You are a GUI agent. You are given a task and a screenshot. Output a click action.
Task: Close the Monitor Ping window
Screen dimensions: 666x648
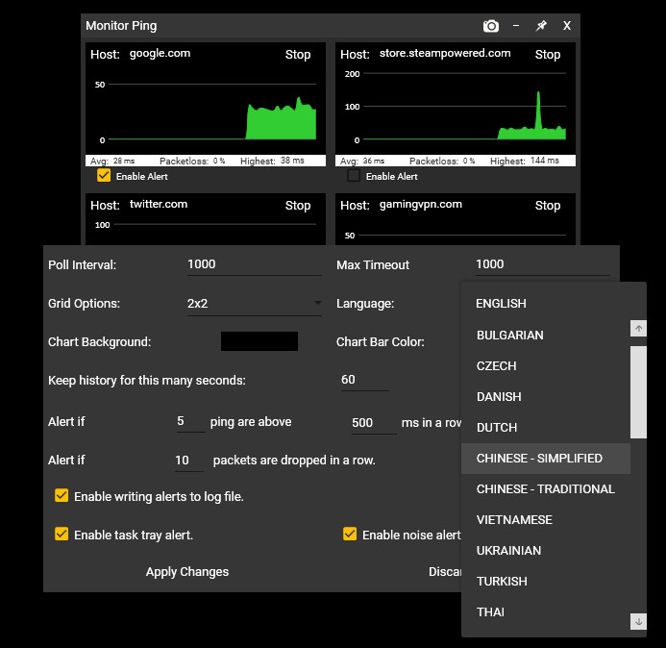point(567,26)
